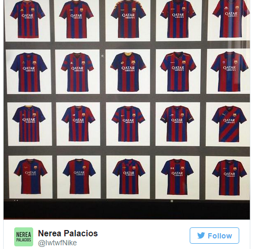The image size is (254, 249).
Task: Click the Twitter bird icon in Follow
Action: 201,235
